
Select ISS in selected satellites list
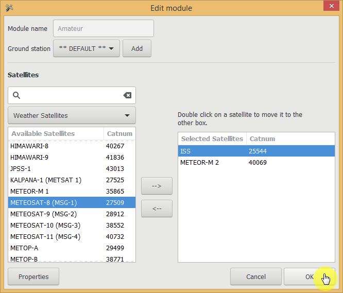point(212,151)
